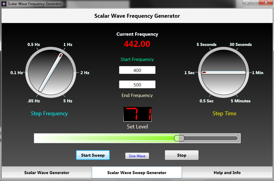
Task: Select the Scalar Wave Sweep Generator tab
Action: (137, 173)
